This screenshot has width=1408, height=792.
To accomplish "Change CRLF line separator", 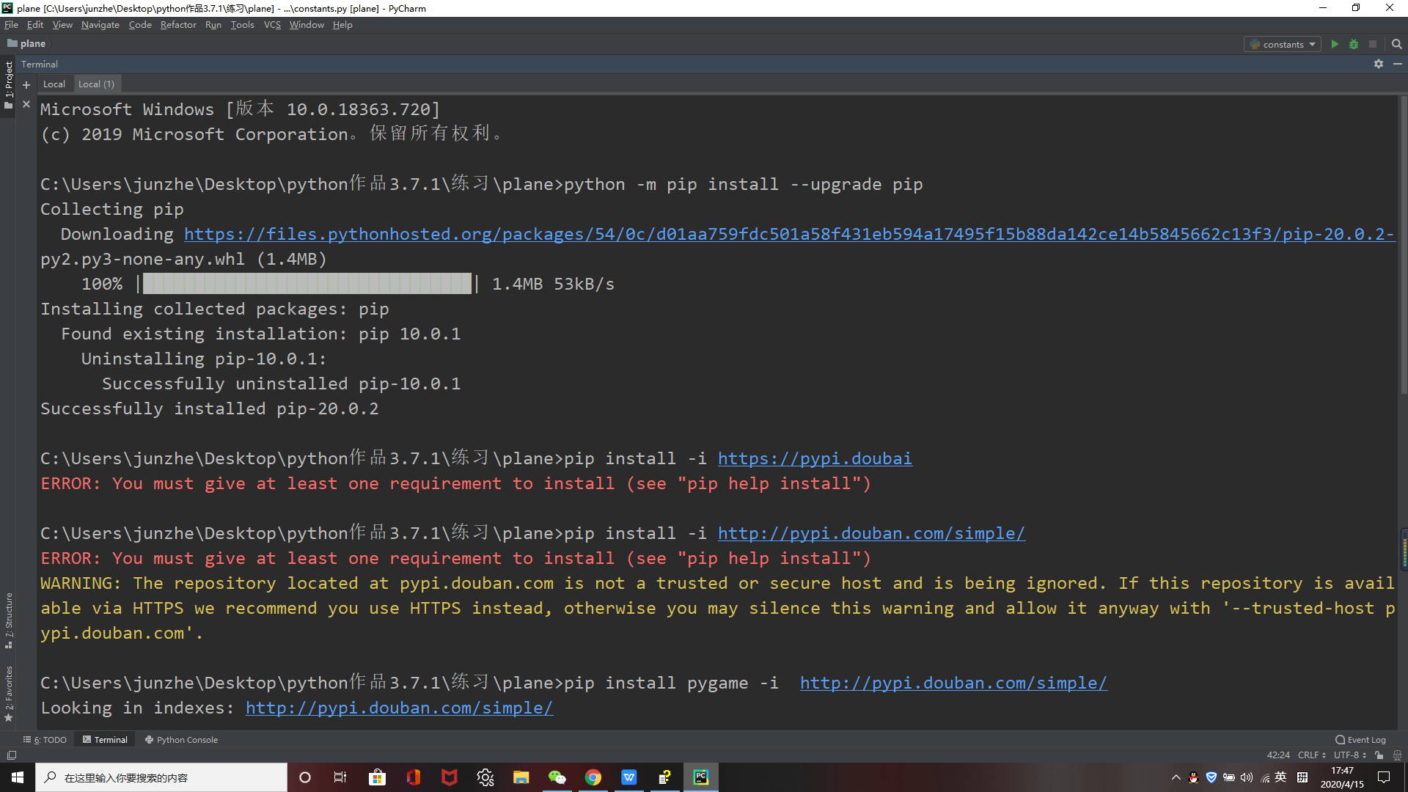I will (1311, 755).
